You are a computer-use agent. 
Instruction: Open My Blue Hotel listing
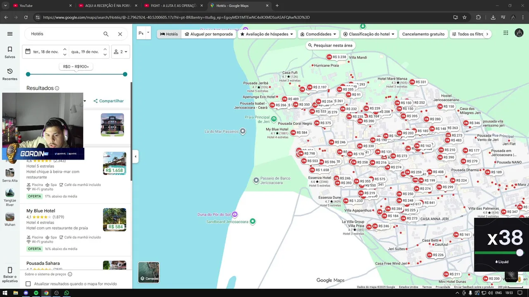[x=41, y=211]
